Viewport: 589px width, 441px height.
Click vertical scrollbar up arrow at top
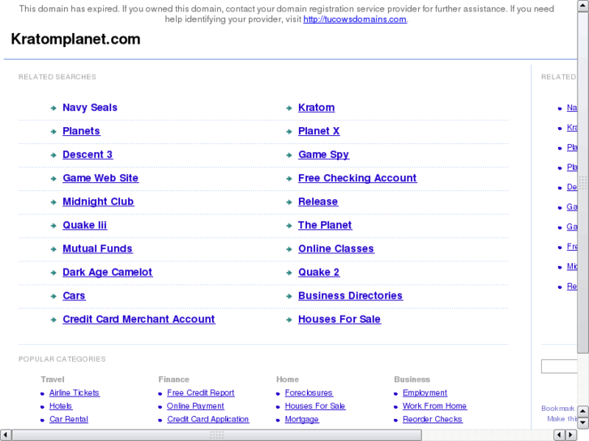click(583, 6)
